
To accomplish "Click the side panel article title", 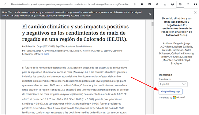I will (x=177, y=27).
